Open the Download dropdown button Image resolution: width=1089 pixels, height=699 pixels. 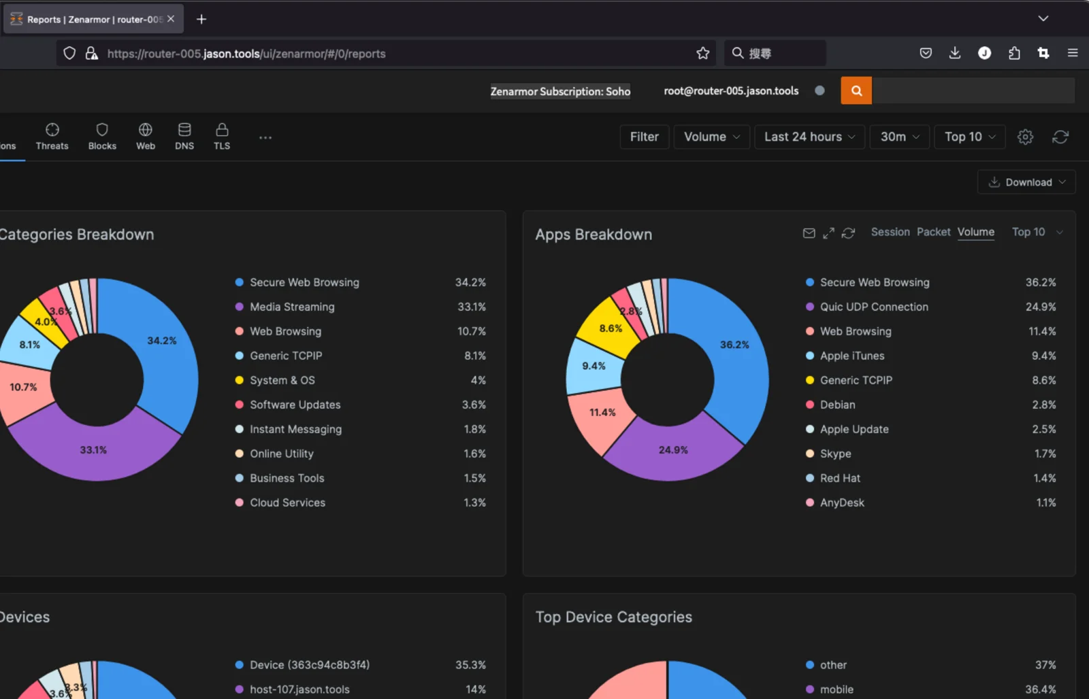pyautogui.click(x=1026, y=182)
